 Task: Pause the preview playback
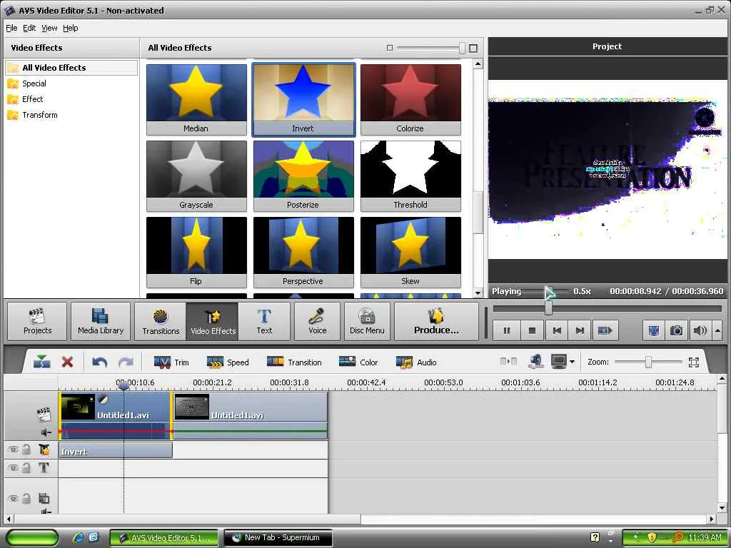[x=506, y=330]
